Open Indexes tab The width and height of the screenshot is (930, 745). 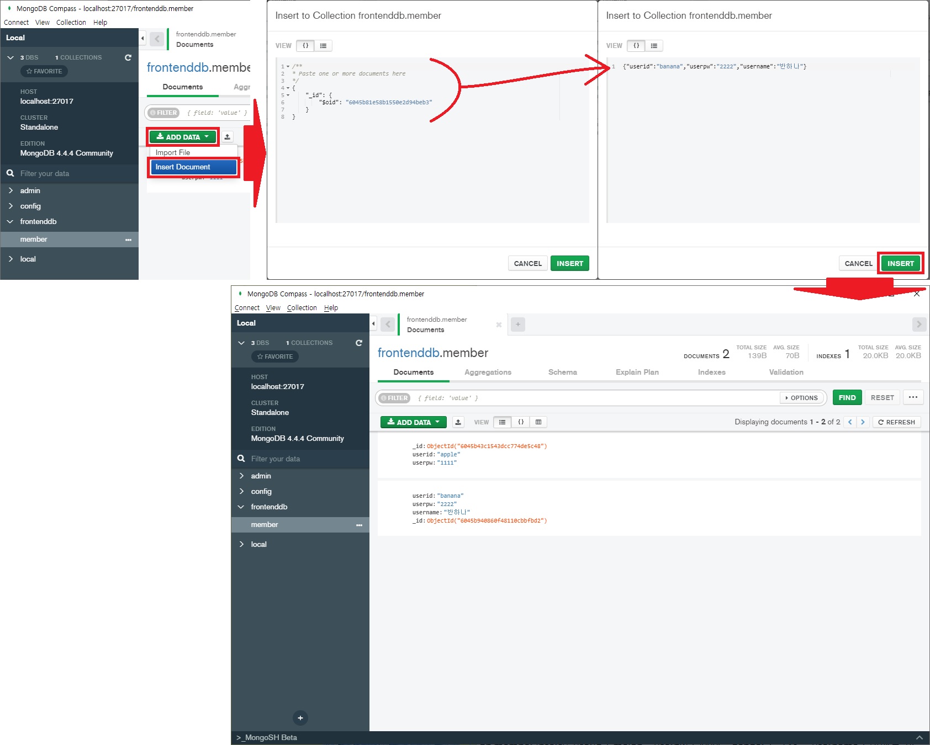(711, 372)
